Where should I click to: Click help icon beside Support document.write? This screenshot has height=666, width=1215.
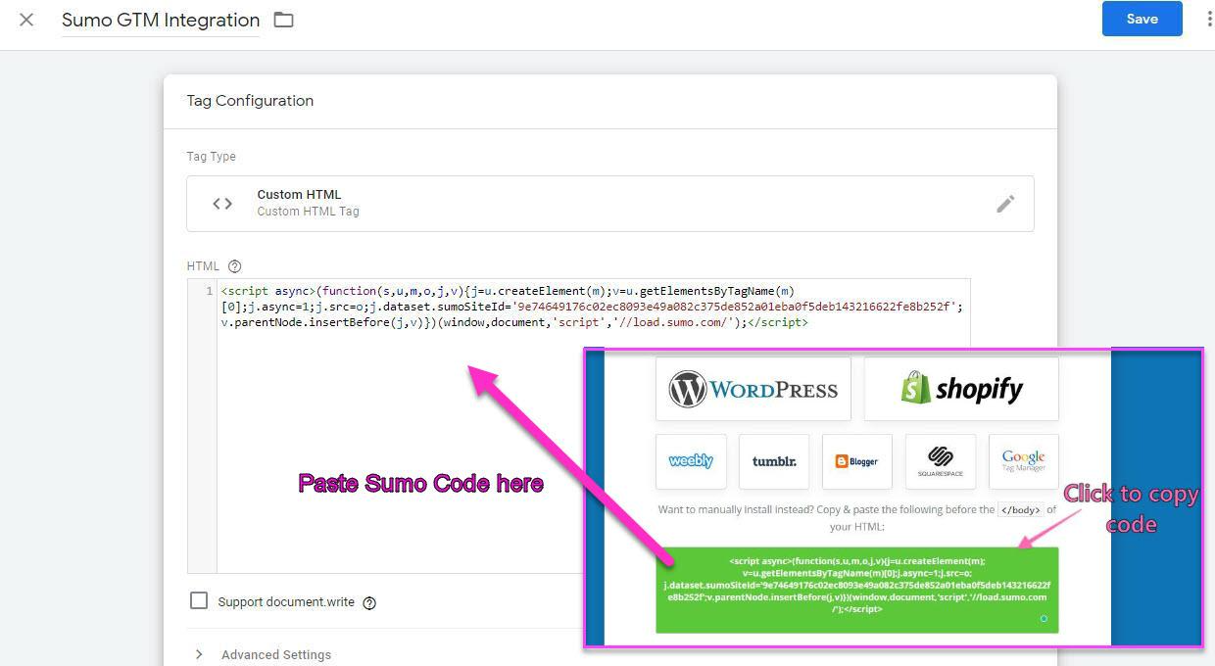369,603
